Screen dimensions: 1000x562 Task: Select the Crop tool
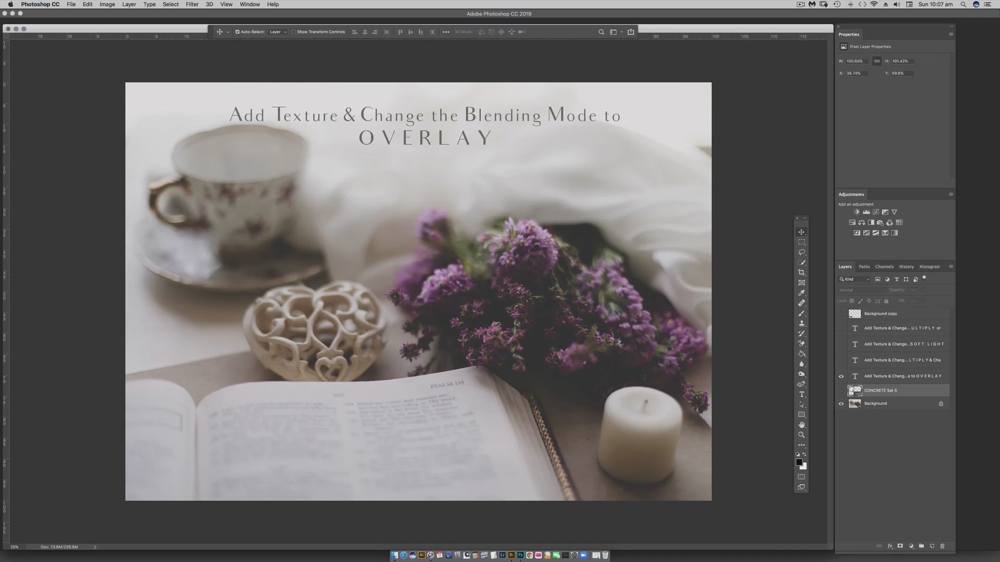(x=802, y=273)
